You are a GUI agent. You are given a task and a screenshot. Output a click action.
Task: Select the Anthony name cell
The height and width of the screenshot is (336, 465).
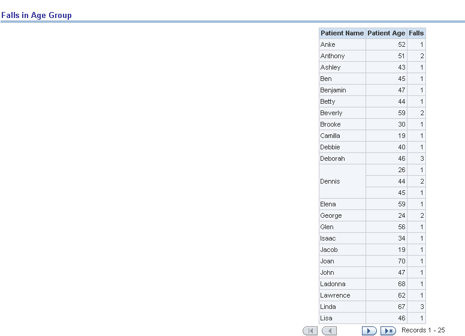tap(342, 56)
